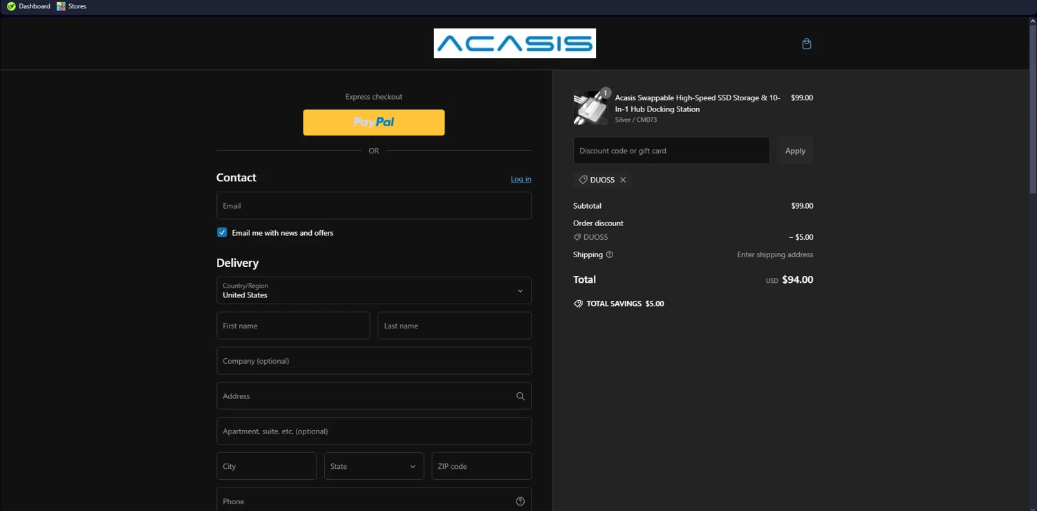Click the ACASIS logo
The image size is (1037, 511).
(514, 44)
